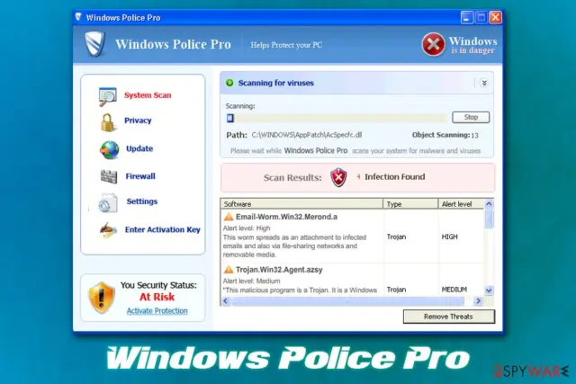576x384 pixels.
Task: Open the Settings gear document icon
Action: click(108, 202)
